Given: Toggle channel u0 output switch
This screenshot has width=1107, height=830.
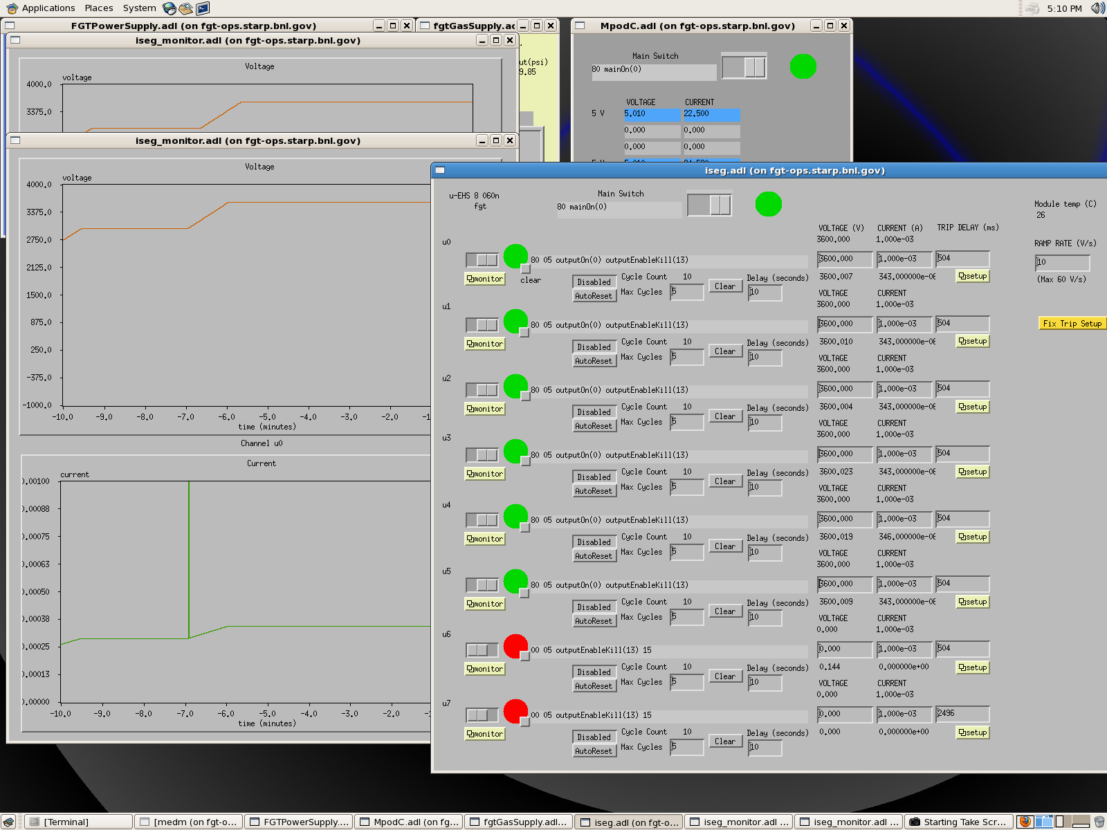Looking at the screenshot, I should pos(482,260).
